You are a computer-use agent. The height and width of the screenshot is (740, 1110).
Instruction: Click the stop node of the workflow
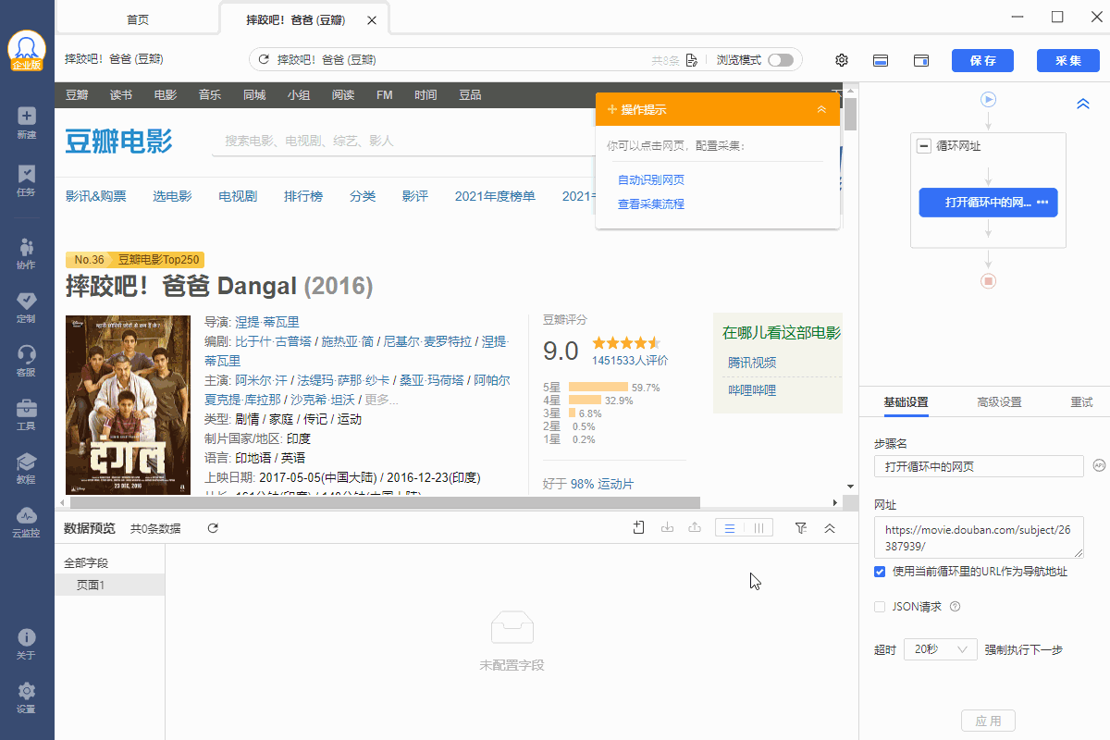(x=988, y=280)
